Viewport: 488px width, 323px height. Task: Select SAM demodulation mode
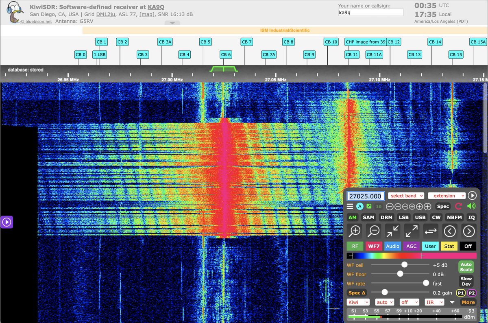point(368,218)
